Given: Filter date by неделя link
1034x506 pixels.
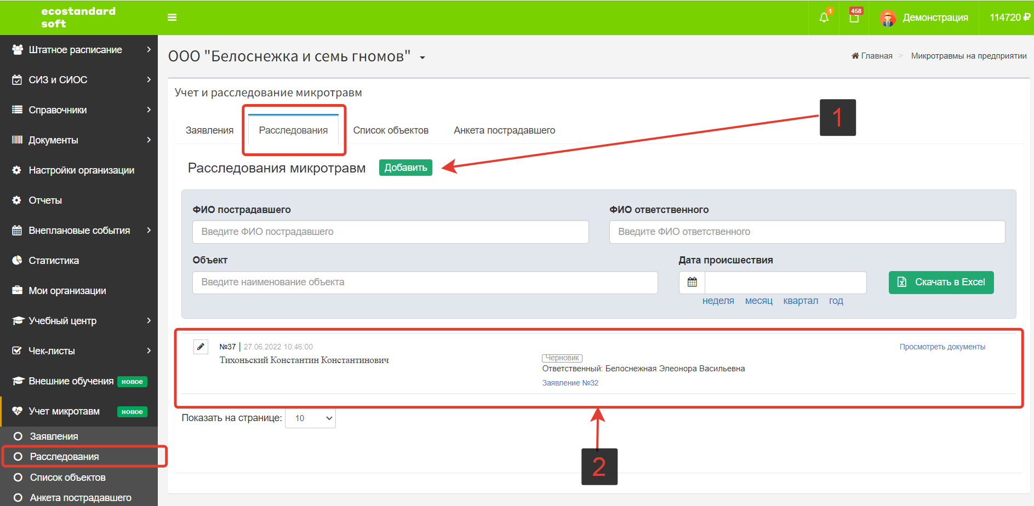Looking at the screenshot, I should tap(718, 301).
